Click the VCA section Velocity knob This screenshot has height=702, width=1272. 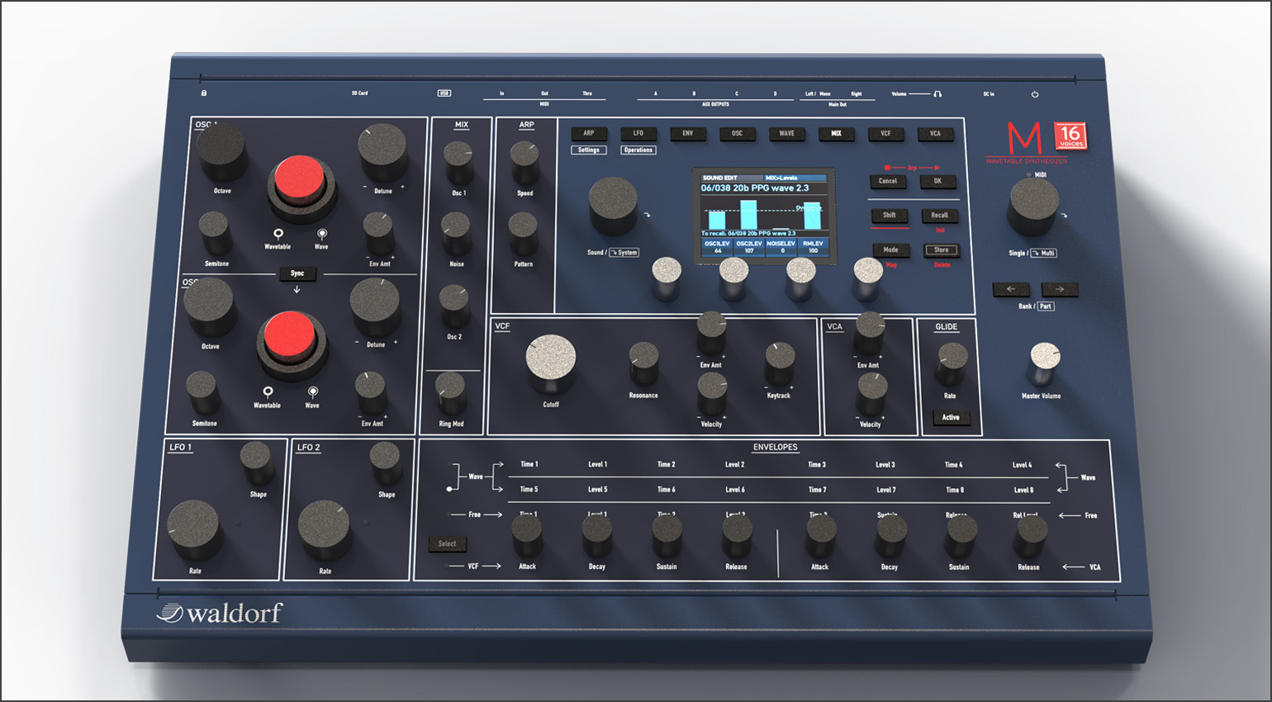click(871, 393)
